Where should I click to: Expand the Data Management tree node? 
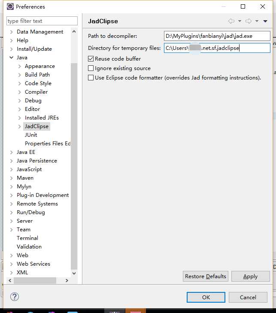(x=12, y=32)
